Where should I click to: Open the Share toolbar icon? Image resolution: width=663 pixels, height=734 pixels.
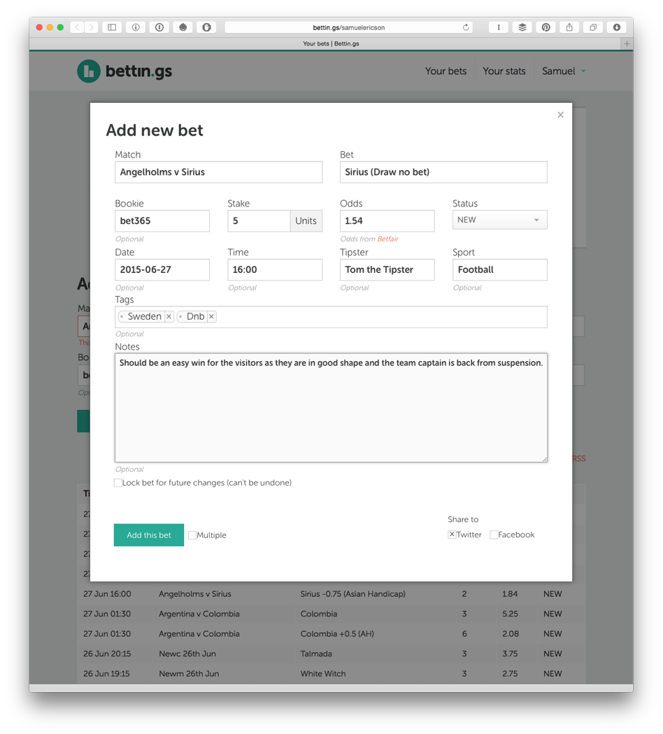pyautogui.click(x=569, y=27)
